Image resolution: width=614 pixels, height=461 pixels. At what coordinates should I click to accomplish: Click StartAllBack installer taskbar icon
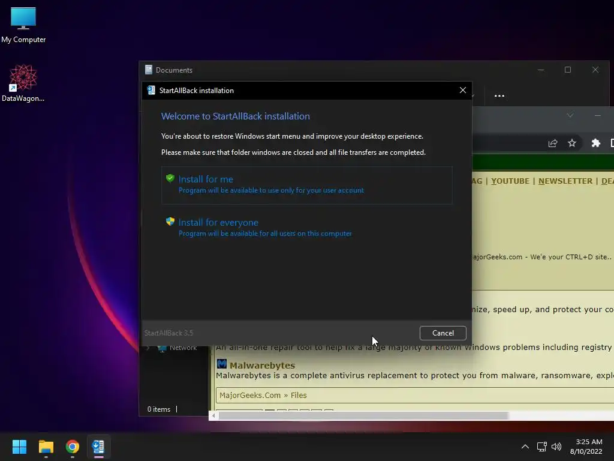pos(98,447)
